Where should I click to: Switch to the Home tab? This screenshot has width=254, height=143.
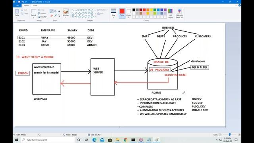26,6
